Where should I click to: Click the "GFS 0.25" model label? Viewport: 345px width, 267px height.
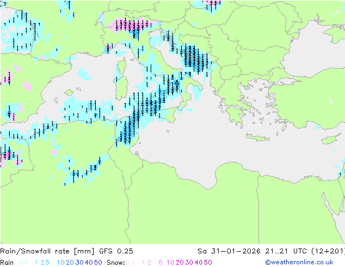116,251
